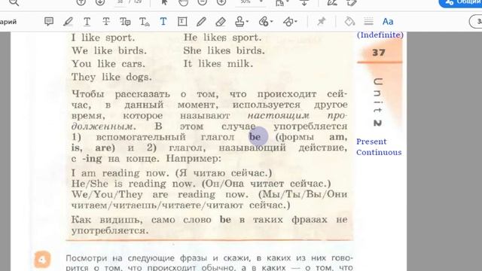
Task: Select the eraser tool
Action: pos(221,22)
